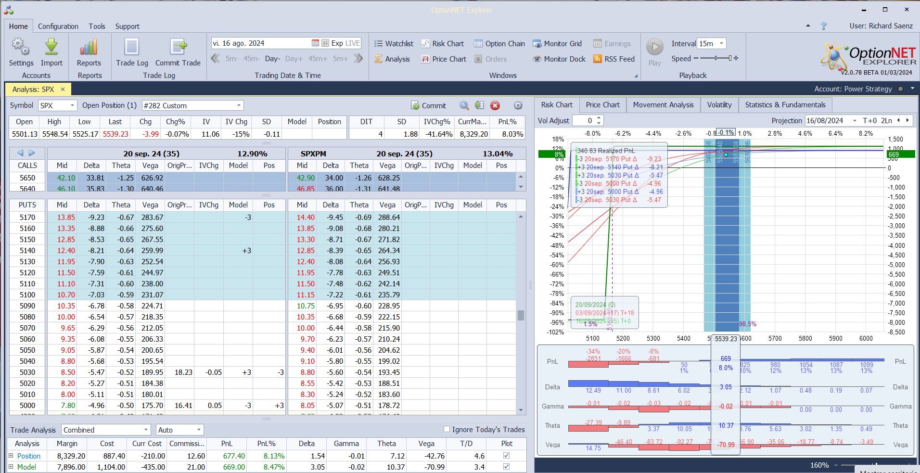Open the Configuration ribbon tab
The image size is (920, 473).
(58, 26)
